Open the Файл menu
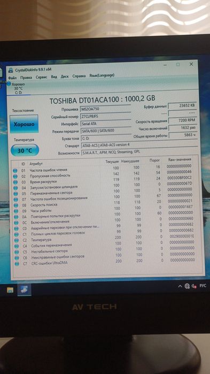The height and width of the screenshot is (374, 210). coord(12,78)
